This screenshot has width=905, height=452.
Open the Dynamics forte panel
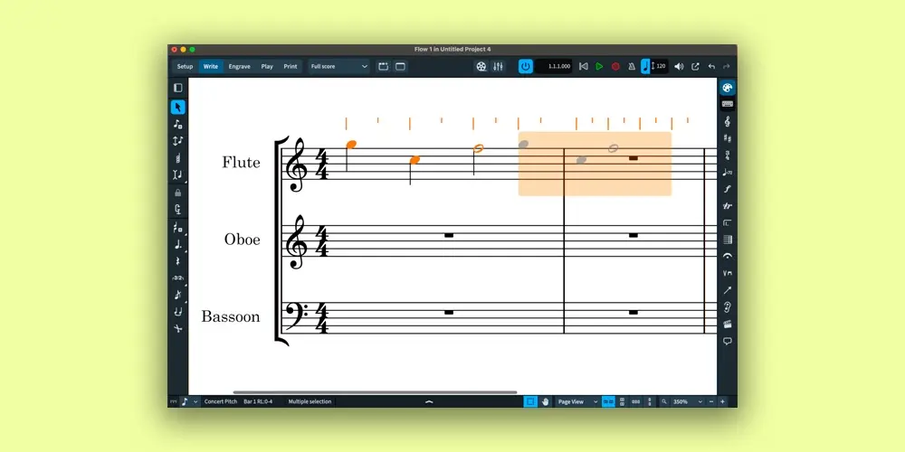728,189
